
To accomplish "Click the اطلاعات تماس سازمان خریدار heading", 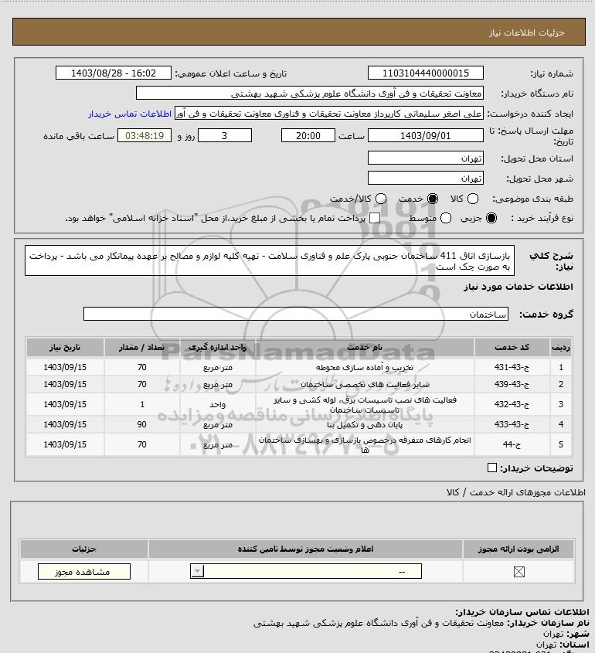I will pos(522,612).
